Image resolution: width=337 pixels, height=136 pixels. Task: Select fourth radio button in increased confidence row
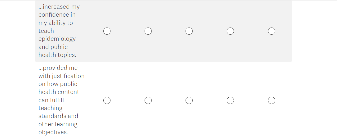230,31
